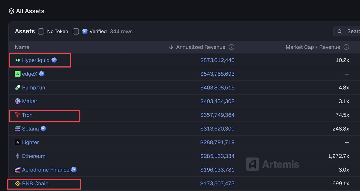Click Tron revenue $357,749,364
The image size is (360, 191).
point(217,115)
